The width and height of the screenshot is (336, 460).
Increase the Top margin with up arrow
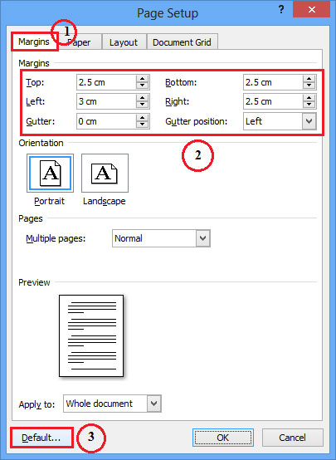pyautogui.click(x=143, y=79)
